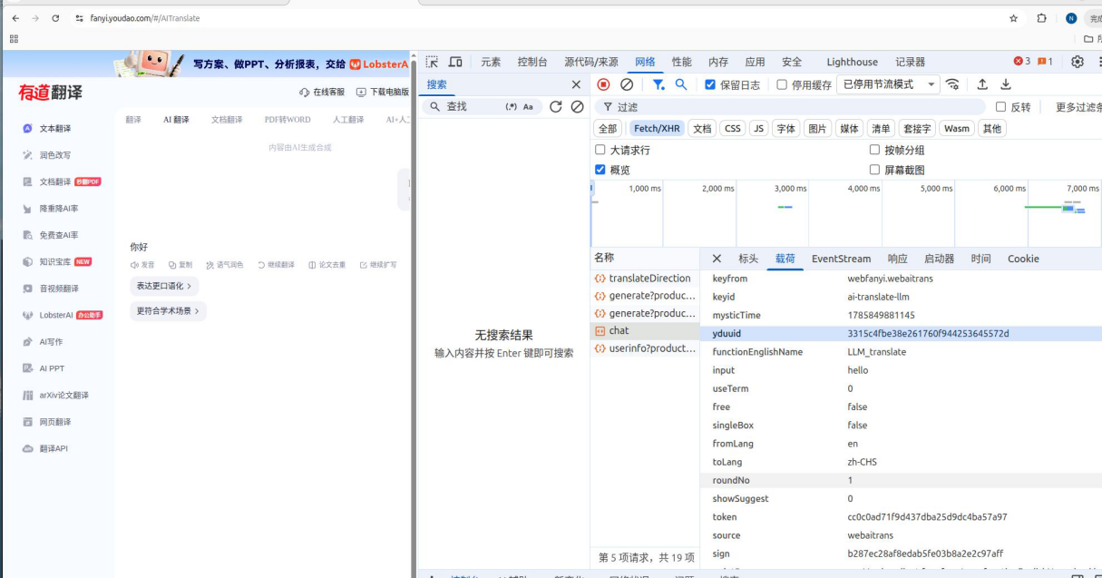Click the red error count badge
The image size is (1102, 578).
point(1022,62)
